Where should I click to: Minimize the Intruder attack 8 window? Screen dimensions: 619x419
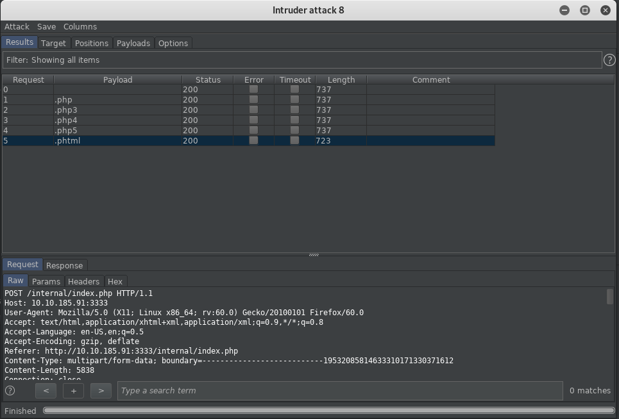(x=564, y=10)
